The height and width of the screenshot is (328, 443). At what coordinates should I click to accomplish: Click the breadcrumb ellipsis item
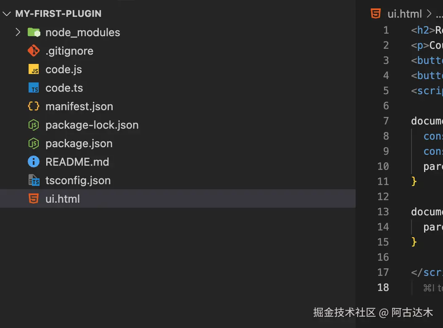(x=439, y=14)
